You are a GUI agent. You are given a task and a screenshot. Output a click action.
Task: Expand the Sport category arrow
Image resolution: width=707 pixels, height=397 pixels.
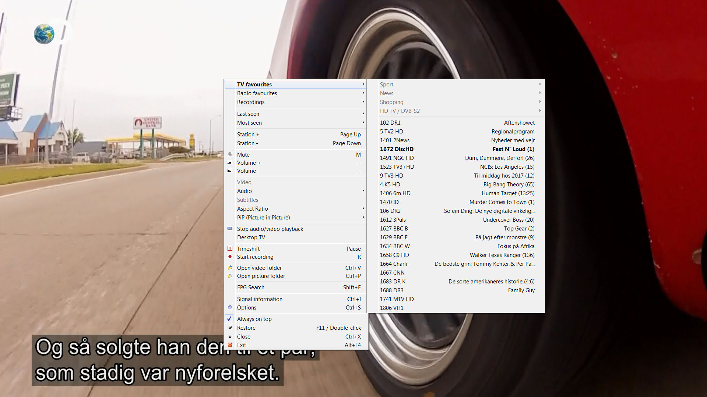[x=540, y=84]
